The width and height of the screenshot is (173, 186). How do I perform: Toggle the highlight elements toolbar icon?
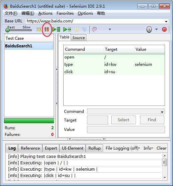(x=39, y=29)
